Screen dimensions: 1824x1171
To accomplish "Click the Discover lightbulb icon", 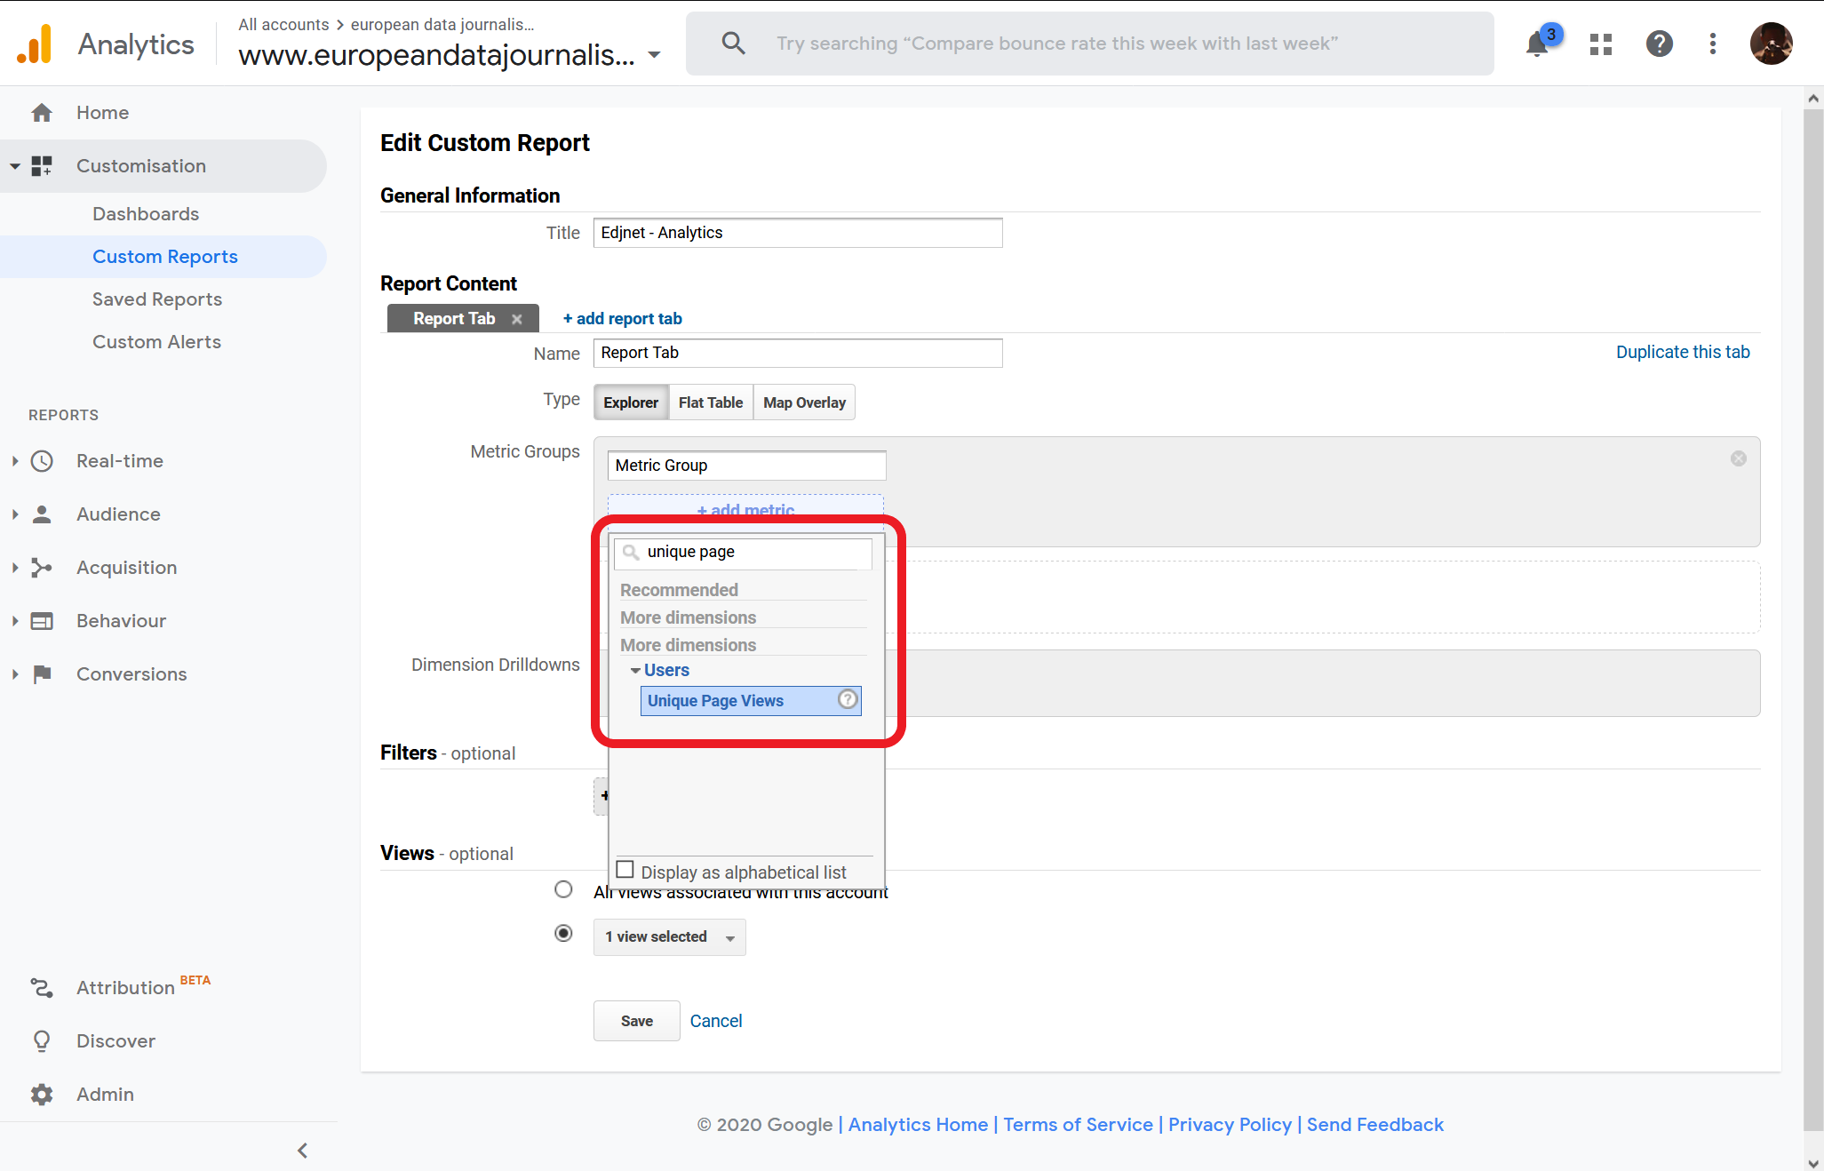I will coord(42,1040).
